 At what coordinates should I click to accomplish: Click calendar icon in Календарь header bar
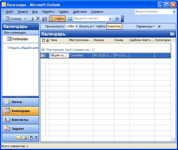point(172,34)
